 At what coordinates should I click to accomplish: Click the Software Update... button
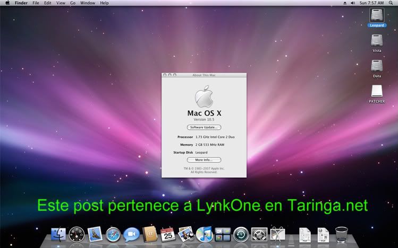[x=204, y=127]
